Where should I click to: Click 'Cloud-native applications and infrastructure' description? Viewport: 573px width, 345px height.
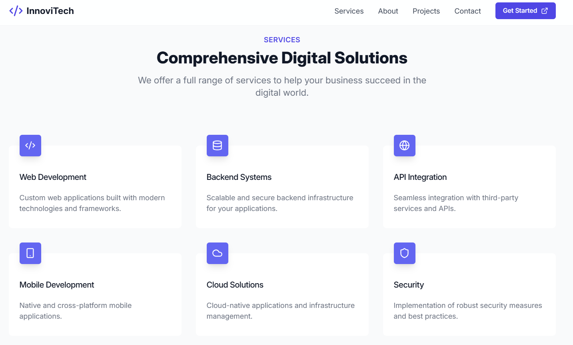point(281,311)
